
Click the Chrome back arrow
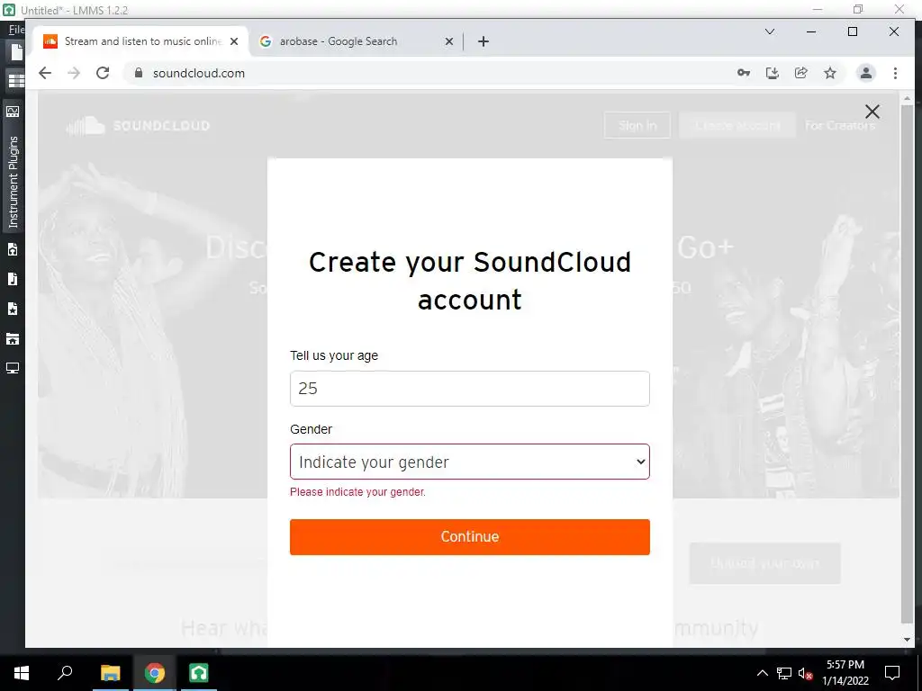(x=45, y=73)
